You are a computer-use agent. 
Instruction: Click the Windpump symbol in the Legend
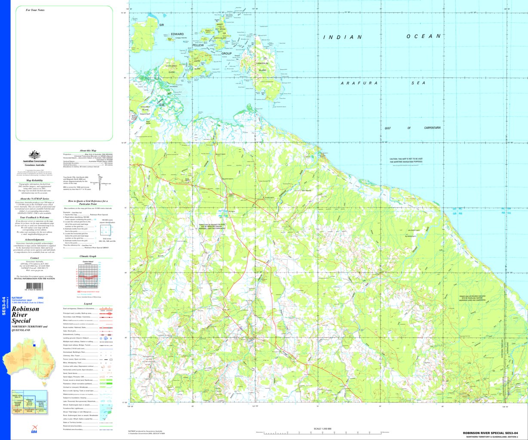click(105, 363)
